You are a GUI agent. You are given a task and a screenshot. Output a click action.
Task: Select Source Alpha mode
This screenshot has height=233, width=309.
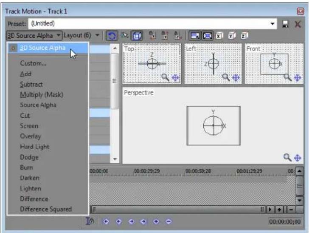pos(38,105)
